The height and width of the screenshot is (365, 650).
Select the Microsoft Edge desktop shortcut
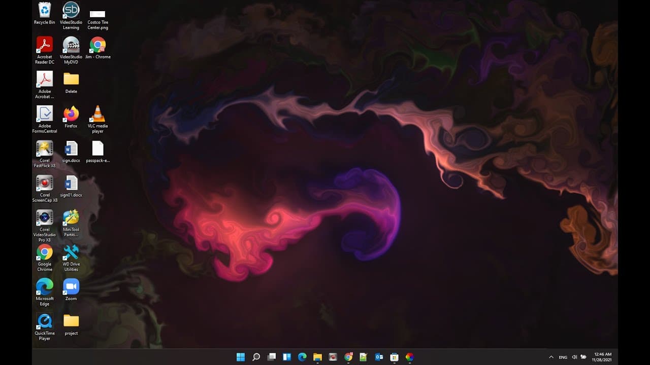(x=45, y=292)
